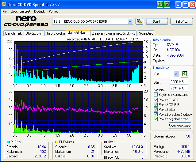Image resolution: width=196 pixels, height=162 pixels.
Task: Click the Koniec 4471 MB field
Action: pyautogui.click(x=179, y=89)
